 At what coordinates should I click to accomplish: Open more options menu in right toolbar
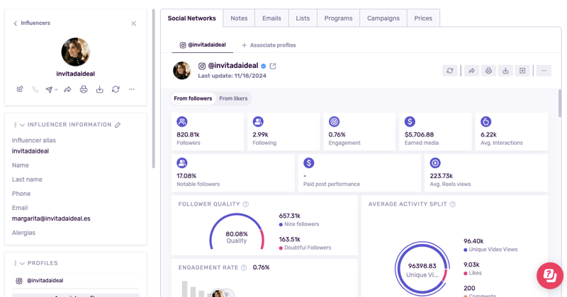click(544, 71)
